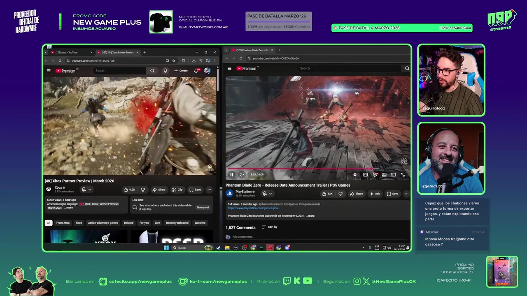
Task: Open Xbox channel avatar
Action: [x=49, y=190]
